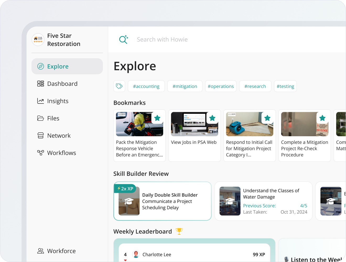
Task: Open the Dashboard menu item
Action: [x=62, y=84]
